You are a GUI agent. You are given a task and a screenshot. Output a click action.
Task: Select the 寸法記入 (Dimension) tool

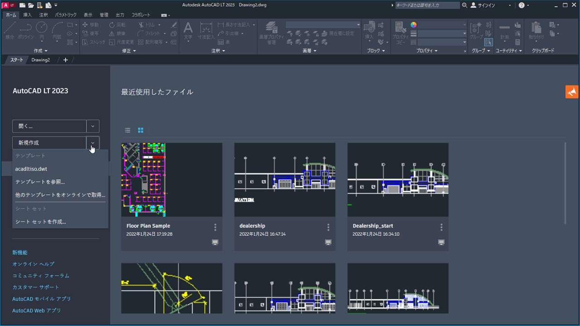click(206, 31)
